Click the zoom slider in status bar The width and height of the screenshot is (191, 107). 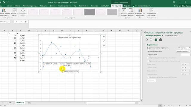tap(179, 106)
